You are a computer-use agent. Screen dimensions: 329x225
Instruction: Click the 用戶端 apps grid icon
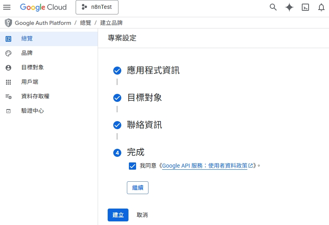(8, 82)
